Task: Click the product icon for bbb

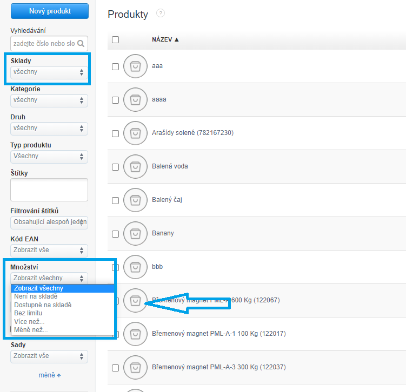Action: point(135,267)
